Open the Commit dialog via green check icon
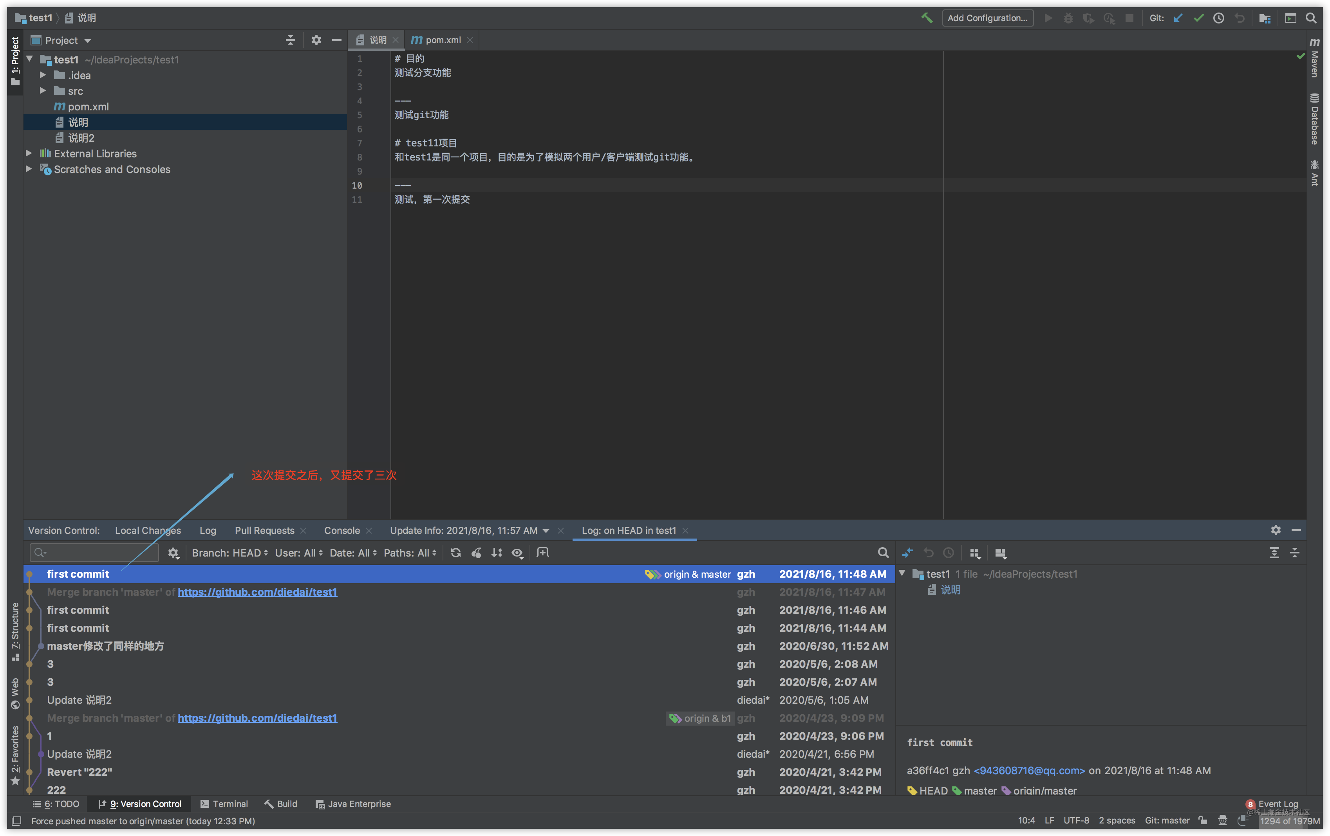Viewport: 1330px width, 836px height. 1198,18
